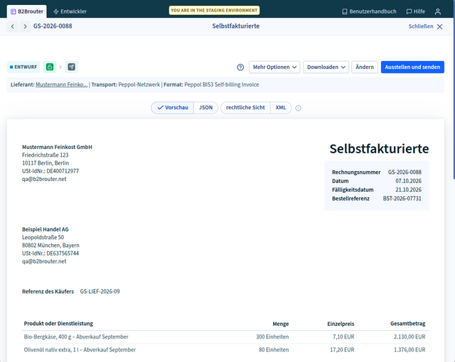The height and width of the screenshot is (362, 455).
Task: Select the rechtliche Sicht view
Action: 245,108
